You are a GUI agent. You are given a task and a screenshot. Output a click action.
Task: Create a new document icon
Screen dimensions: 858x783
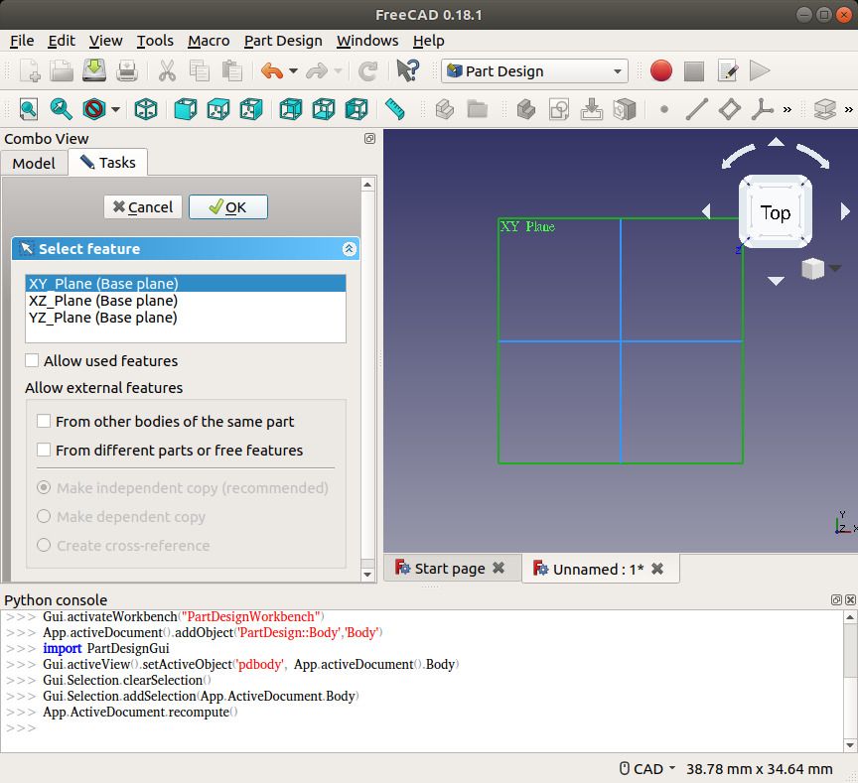[x=30, y=71]
